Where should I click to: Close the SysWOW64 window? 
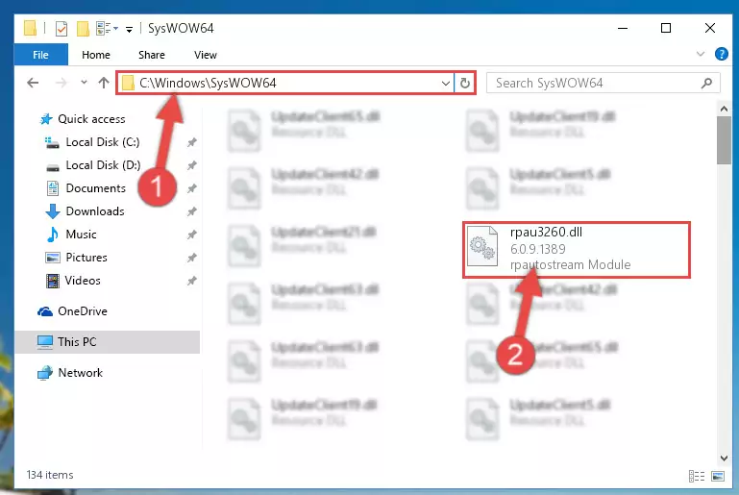click(x=710, y=28)
